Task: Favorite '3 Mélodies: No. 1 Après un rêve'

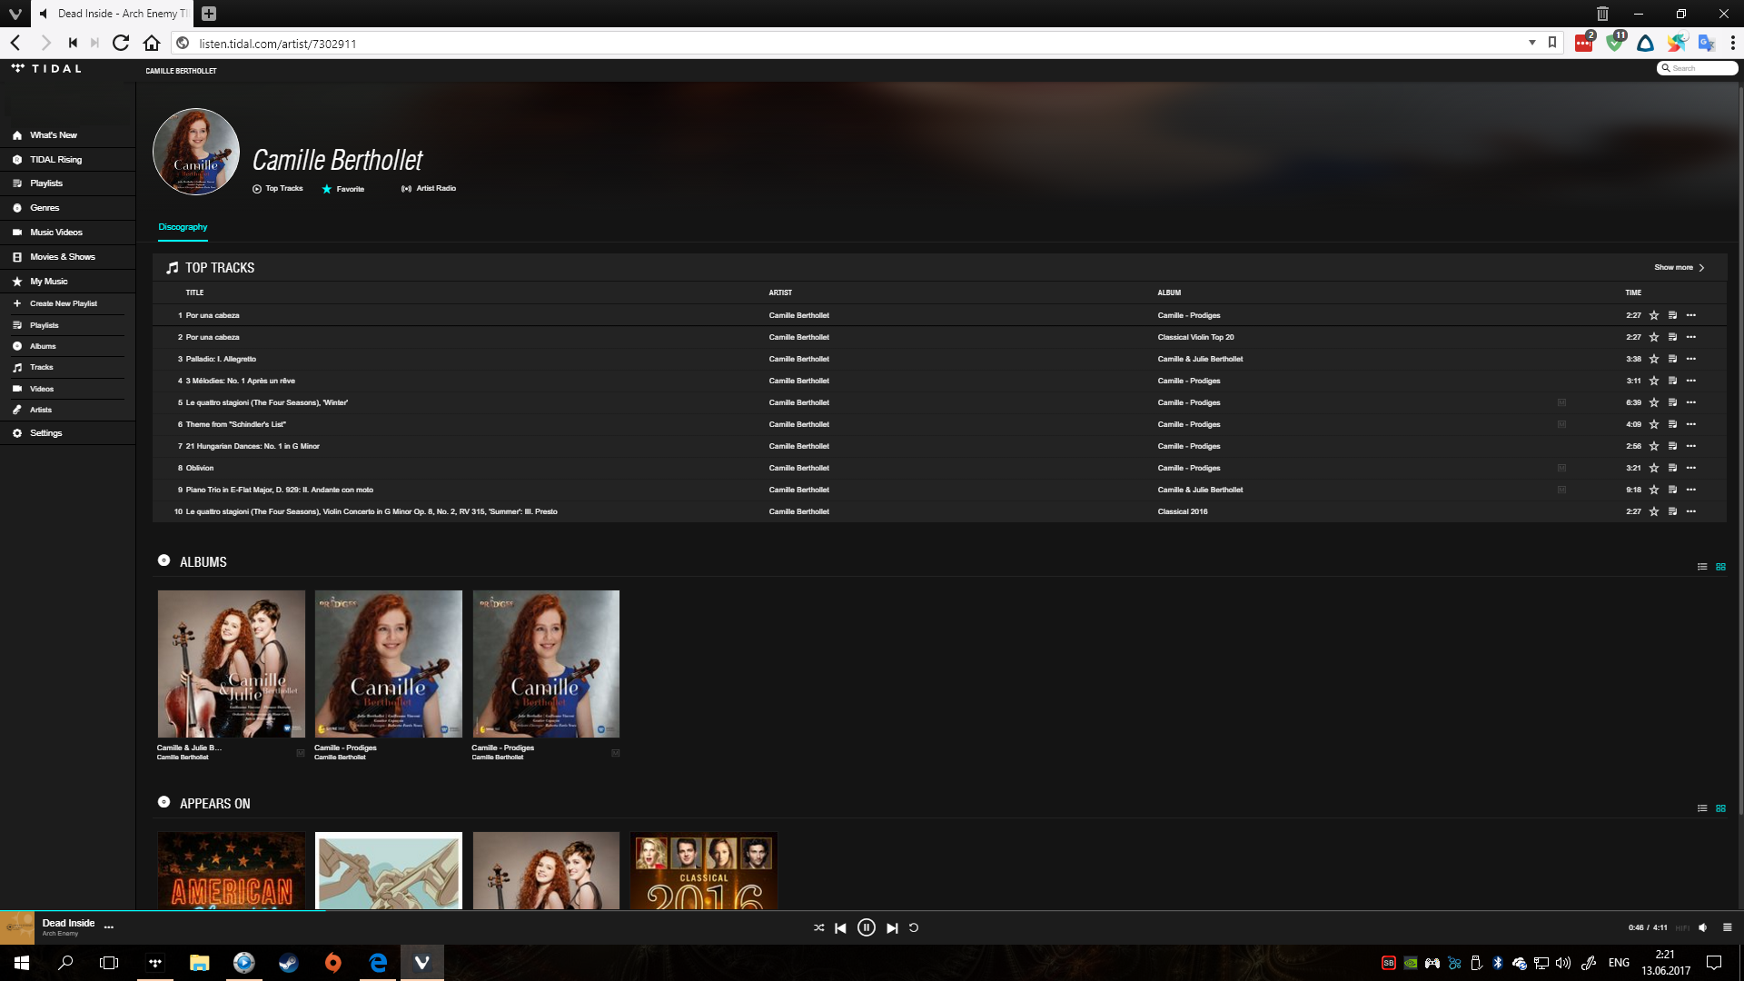Action: (1654, 381)
